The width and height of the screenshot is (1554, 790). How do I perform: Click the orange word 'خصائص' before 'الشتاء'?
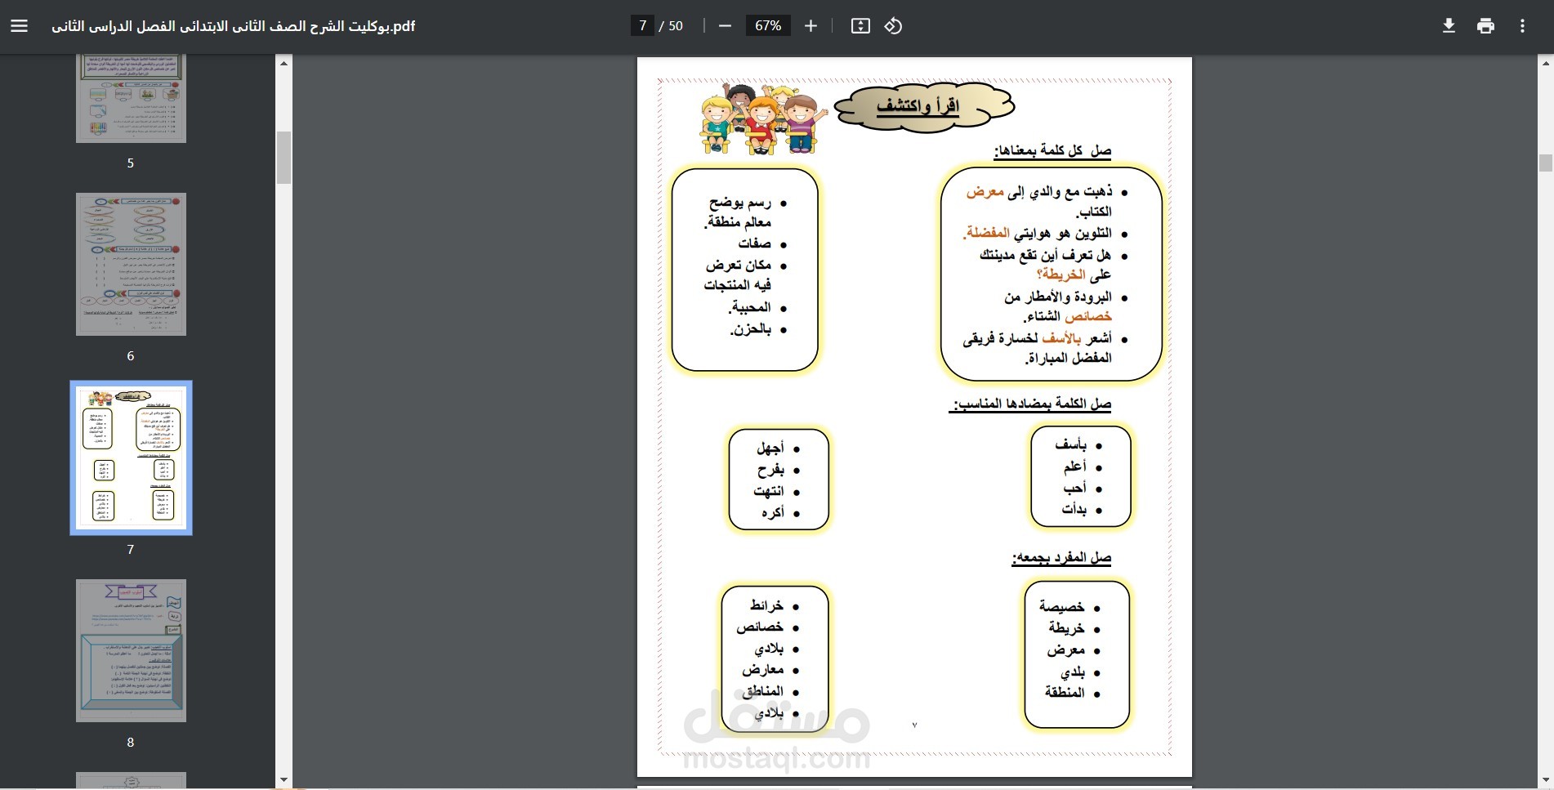(1087, 316)
